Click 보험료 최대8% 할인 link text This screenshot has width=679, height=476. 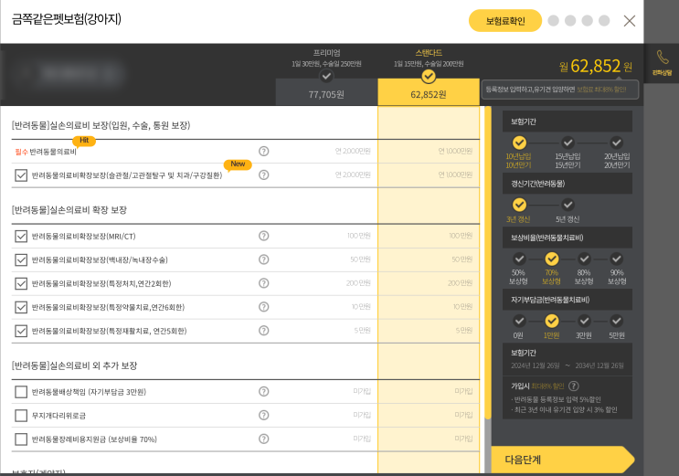pos(601,90)
